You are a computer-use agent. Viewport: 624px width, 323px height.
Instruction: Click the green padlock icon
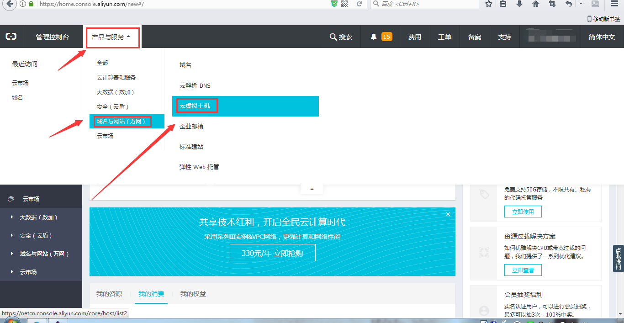click(31, 4)
